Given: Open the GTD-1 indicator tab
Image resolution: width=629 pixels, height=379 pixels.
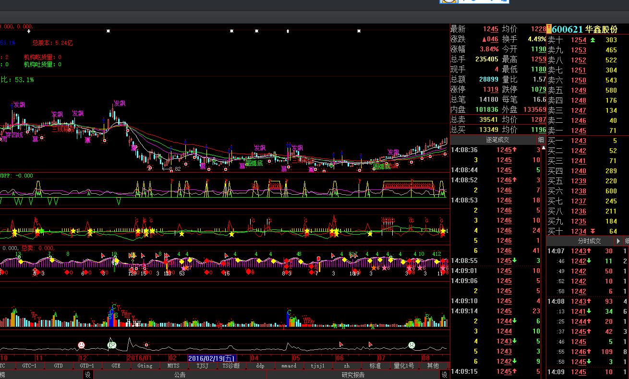Looking at the screenshot, I should point(87,366).
